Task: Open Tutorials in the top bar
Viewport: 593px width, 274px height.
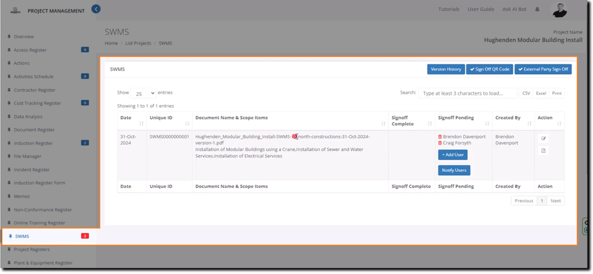Action: coord(449,9)
